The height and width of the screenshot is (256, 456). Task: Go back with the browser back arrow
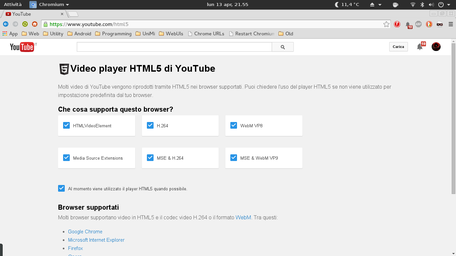(5, 24)
